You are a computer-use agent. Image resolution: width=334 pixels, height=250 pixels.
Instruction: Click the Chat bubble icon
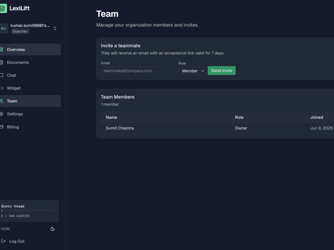click(x=1, y=75)
